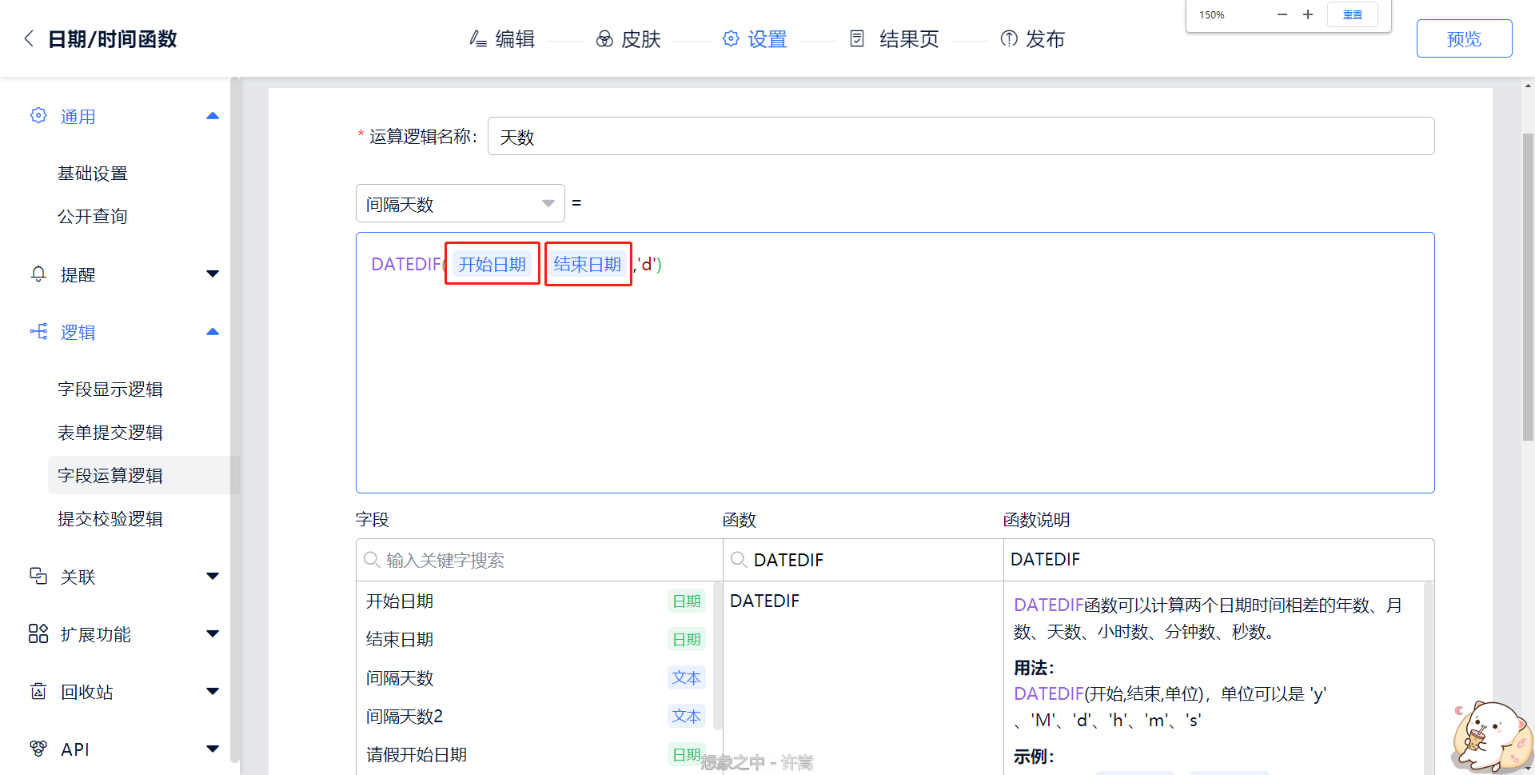Expand the 提醒 section arrow

tap(213, 274)
